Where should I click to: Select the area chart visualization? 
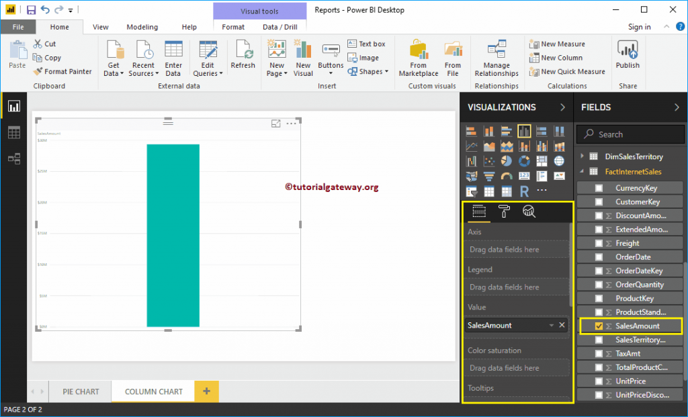tap(489, 146)
